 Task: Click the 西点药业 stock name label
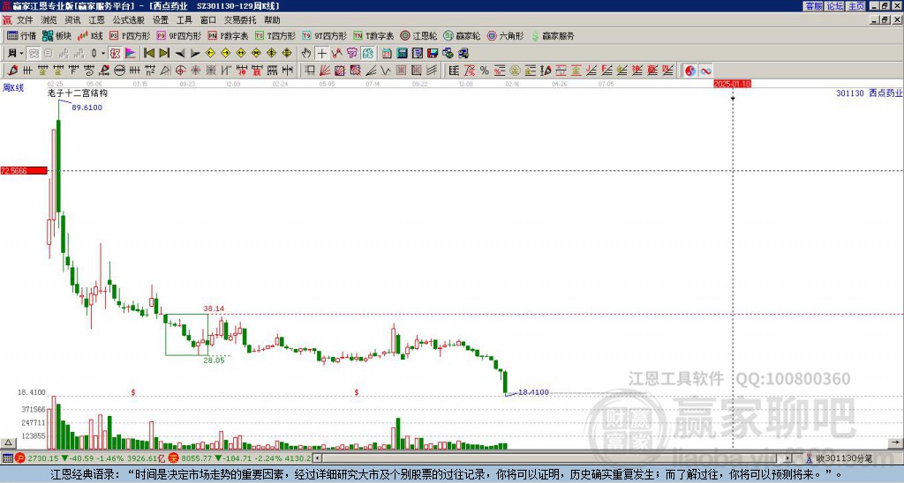click(886, 93)
